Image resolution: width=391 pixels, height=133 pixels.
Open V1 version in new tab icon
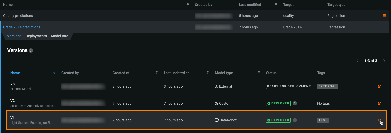pos(379,120)
